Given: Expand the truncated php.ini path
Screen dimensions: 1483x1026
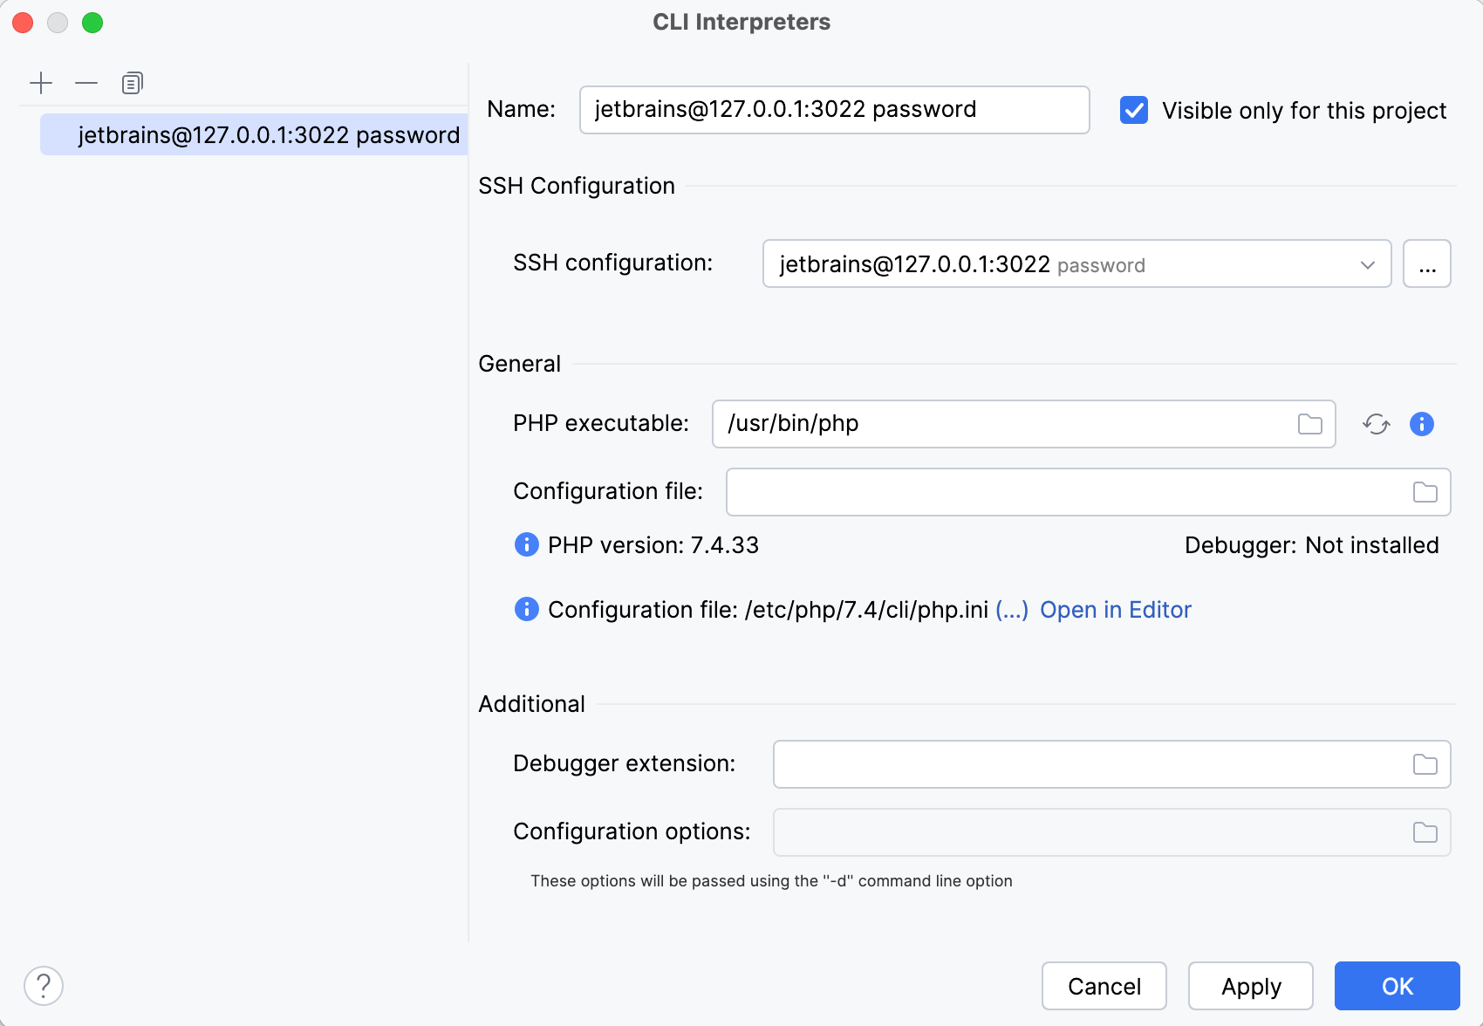Looking at the screenshot, I should click(x=1013, y=610).
